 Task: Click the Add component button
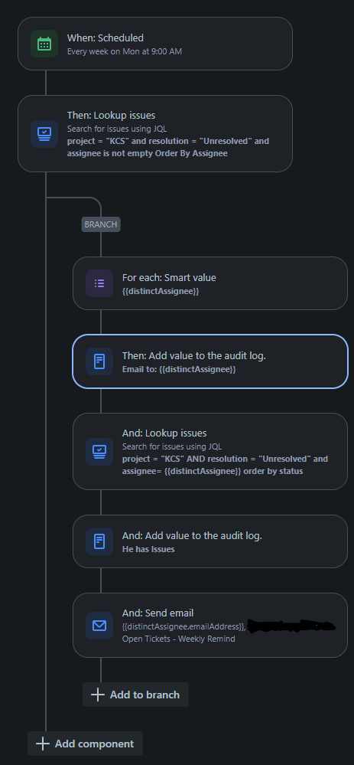tap(85, 744)
